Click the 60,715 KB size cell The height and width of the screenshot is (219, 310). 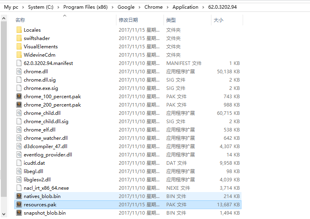point(228,113)
